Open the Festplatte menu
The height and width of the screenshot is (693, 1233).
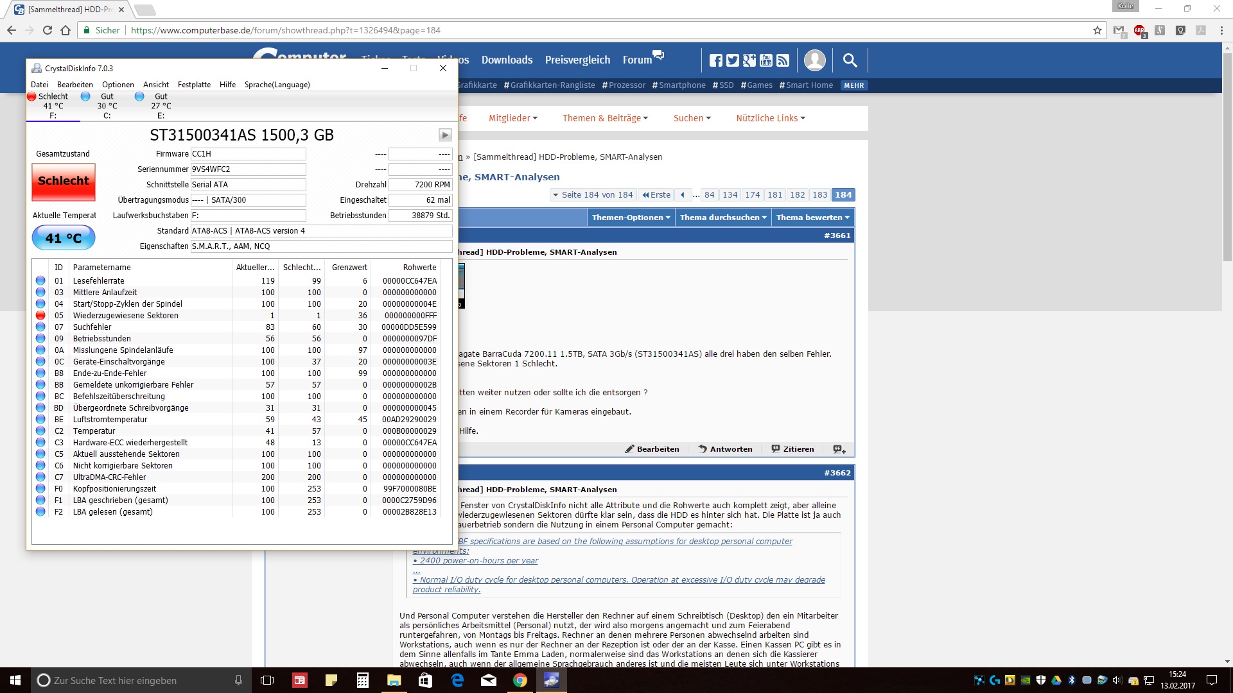coord(194,85)
